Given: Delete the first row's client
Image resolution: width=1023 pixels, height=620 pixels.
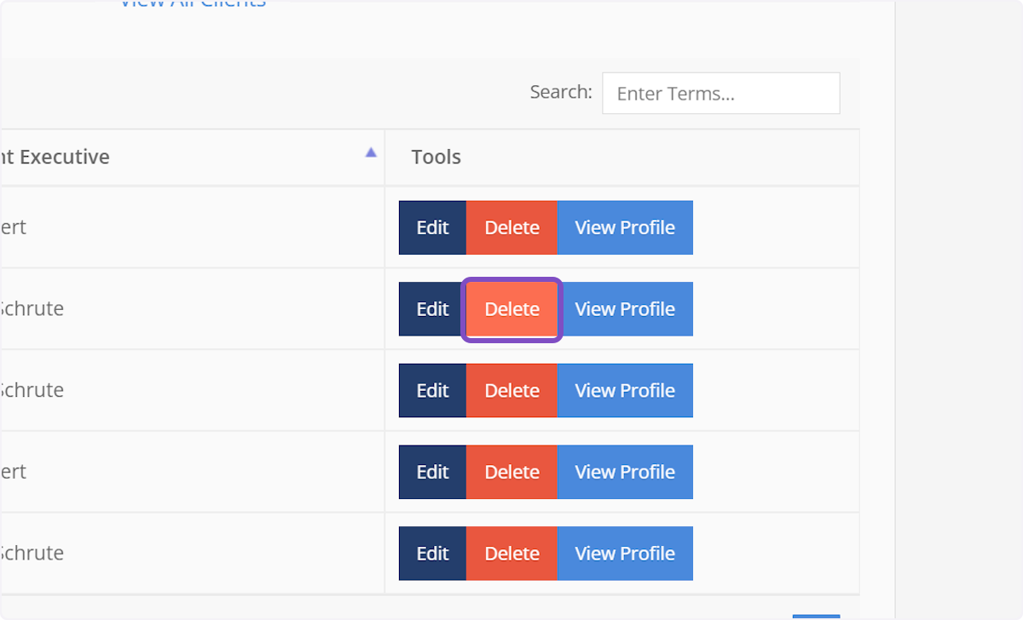Looking at the screenshot, I should pyautogui.click(x=511, y=227).
